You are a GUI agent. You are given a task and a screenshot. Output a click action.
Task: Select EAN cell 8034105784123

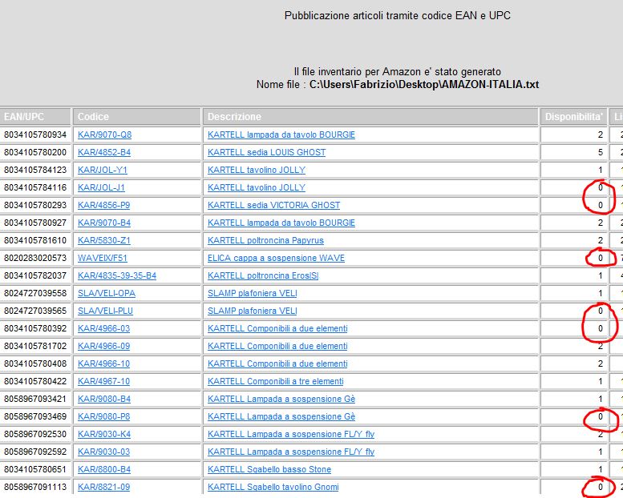tap(35, 170)
